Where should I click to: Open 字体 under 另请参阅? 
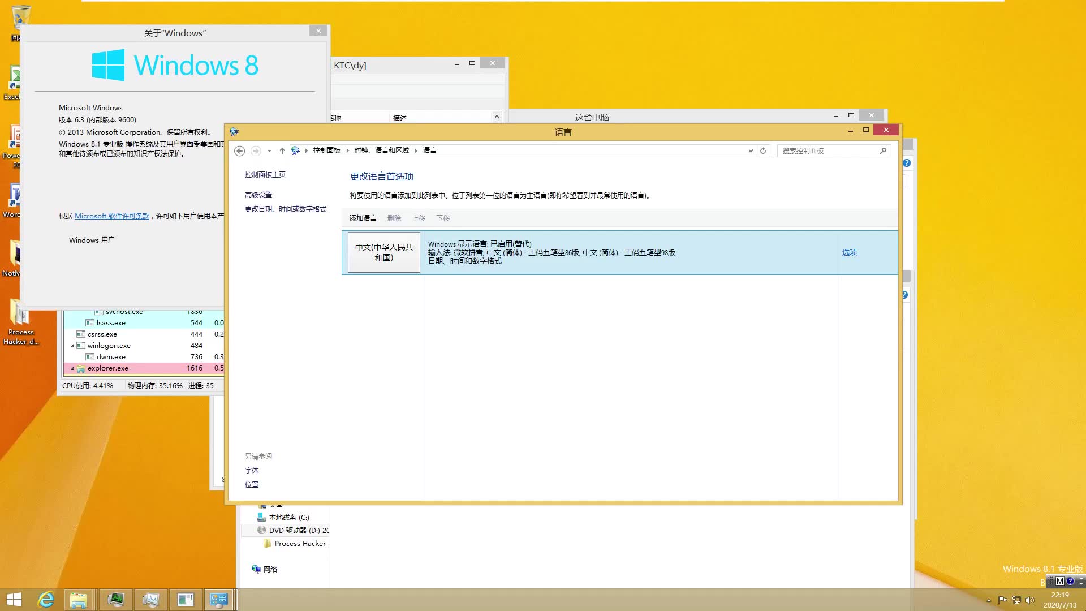click(x=251, y=470)
